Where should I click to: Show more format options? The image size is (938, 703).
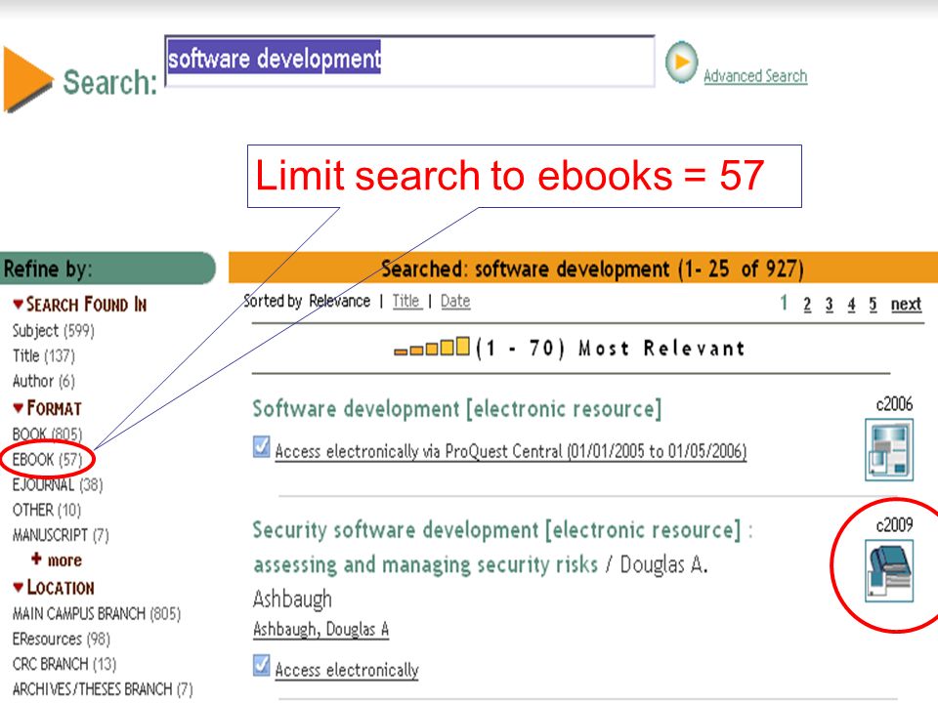[x=64, y=560]
